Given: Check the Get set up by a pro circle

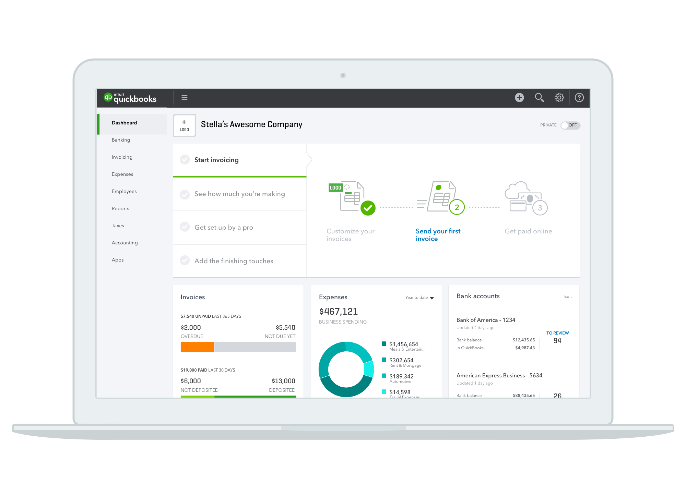Looking at the screenshot, I should [x=185, y=227].
